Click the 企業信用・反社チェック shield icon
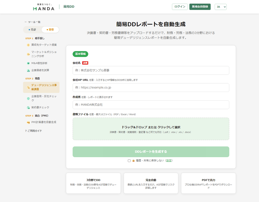Screen dimensions: 259x202 tap(28, 99)
